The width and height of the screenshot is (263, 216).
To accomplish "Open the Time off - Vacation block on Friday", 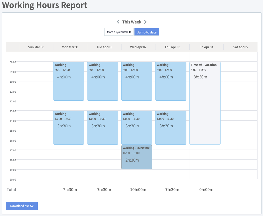I will coord(205,103).
